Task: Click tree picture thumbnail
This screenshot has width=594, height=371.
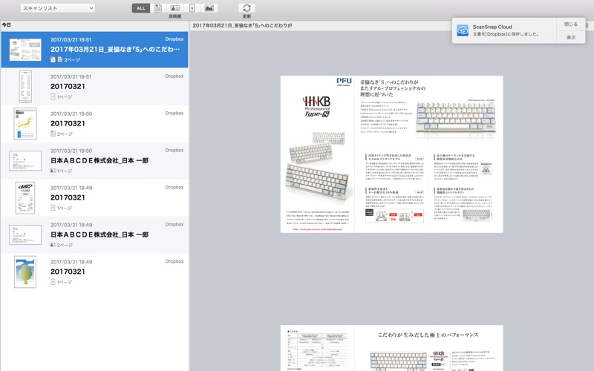Action: pos(25,272)
